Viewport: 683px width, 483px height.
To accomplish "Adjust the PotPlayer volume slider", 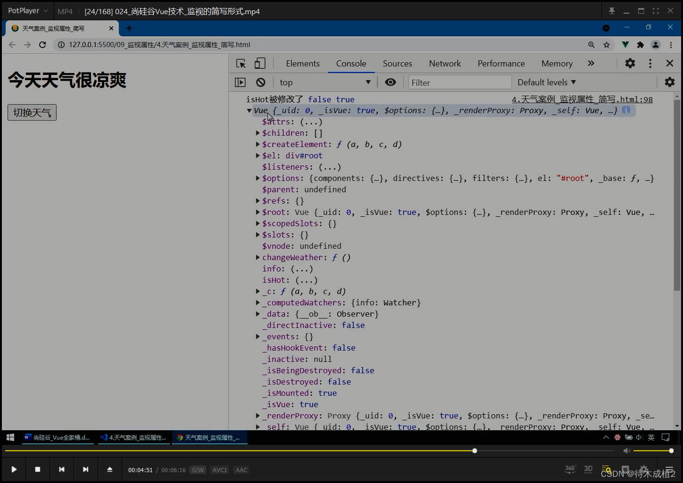I will point(653,451).
